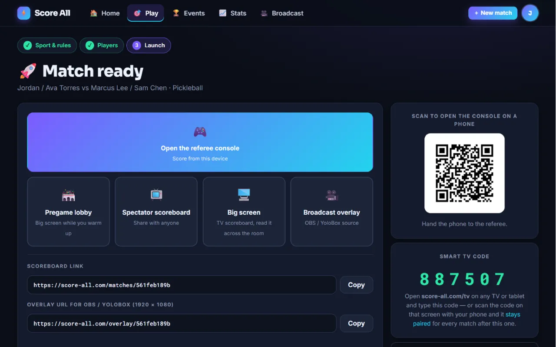Screen dimensions: 556x347
Task: Open the Broadcast nav item
Action: 281,13
